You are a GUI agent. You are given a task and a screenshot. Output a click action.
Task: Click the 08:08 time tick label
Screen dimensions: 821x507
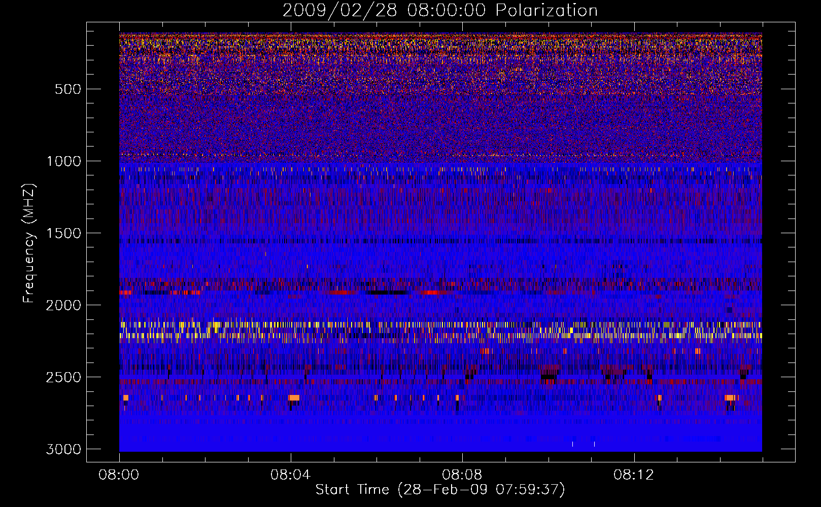pyautogui.click(x=462, y=475)
